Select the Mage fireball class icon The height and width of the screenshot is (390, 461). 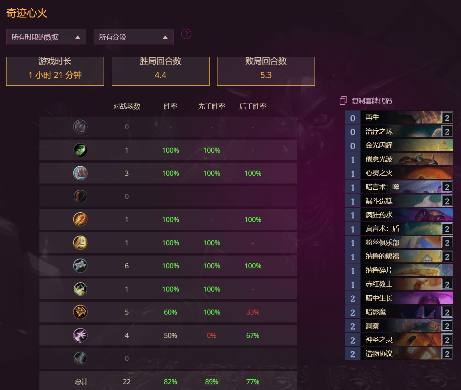(x=80, y=220)
